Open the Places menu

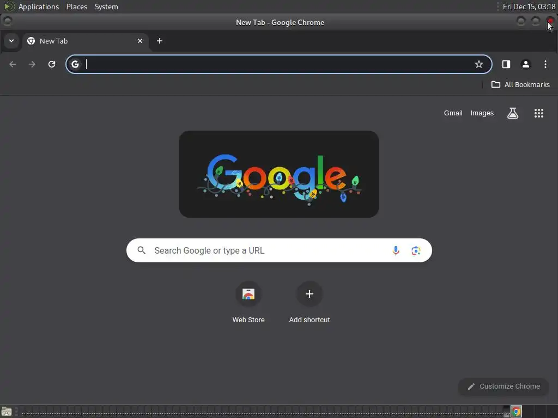(x=76, y=7)
